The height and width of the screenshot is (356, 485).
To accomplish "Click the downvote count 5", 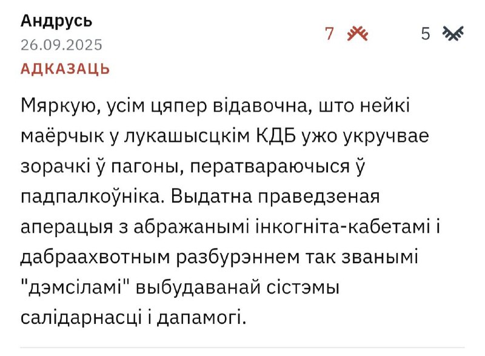I will (x=426, y=34).
